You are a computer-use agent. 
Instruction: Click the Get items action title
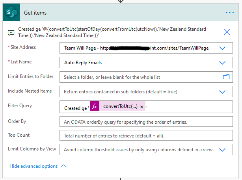(x=35, y=13)
